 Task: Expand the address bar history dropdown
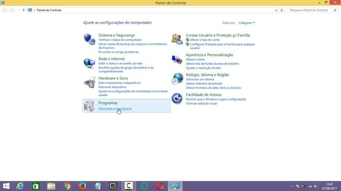coord(276,10)
